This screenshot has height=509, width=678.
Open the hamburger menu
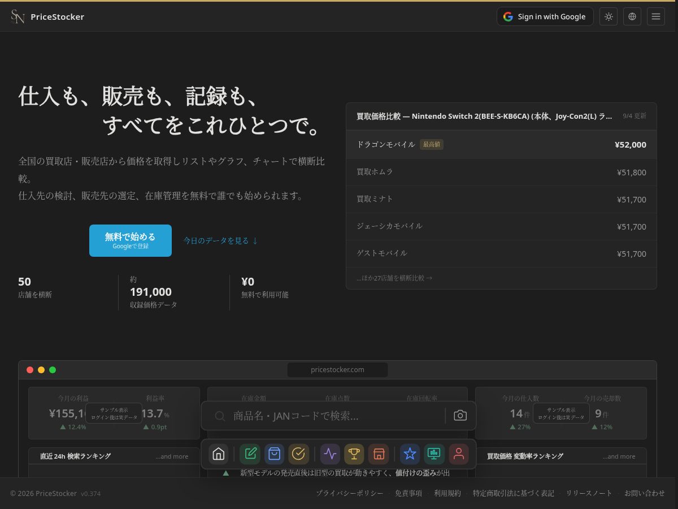click(656, 16)
